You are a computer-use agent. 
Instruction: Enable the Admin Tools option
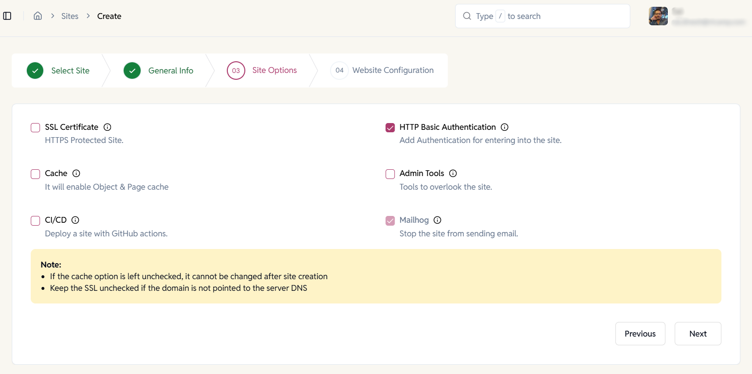tap(390, 174)
